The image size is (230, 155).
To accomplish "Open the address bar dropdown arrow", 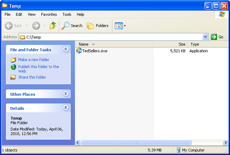I will (x=205, y=37).
